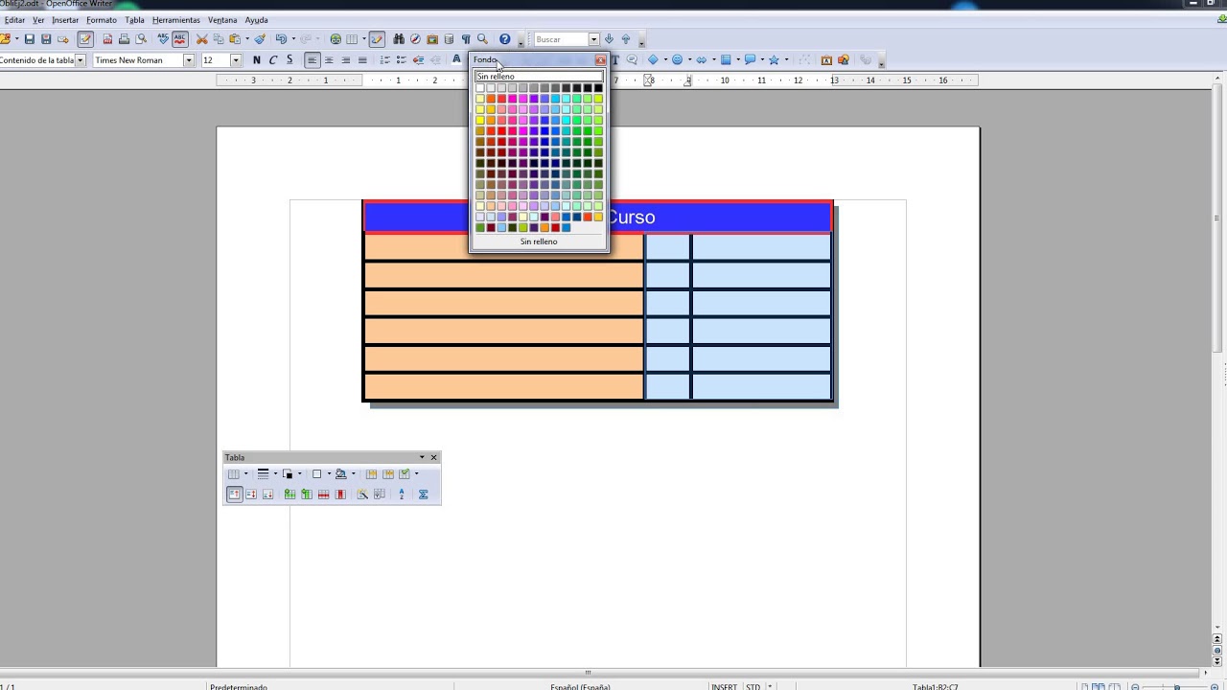Open Background color dropdown in Tabla toolbar
Screen dimensions: 1227x690
coord(354,473)
